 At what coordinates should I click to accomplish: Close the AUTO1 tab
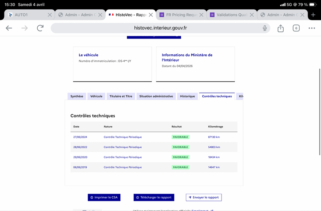[50, 15]
